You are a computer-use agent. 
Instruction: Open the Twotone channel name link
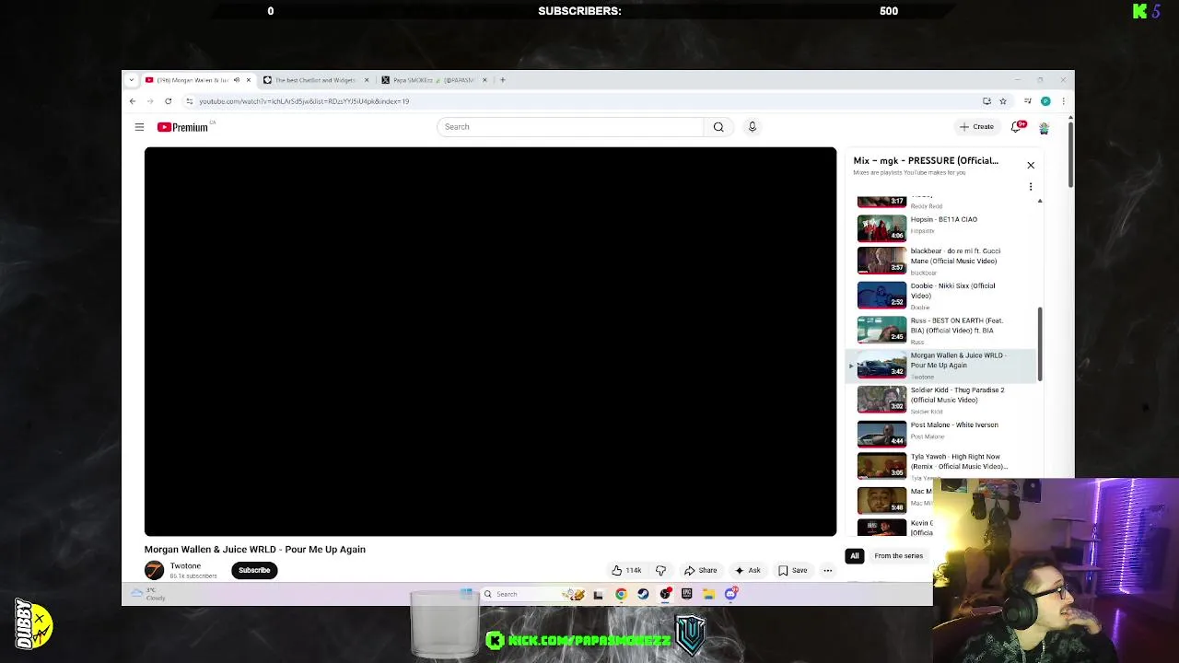click(x=185, y=566)
